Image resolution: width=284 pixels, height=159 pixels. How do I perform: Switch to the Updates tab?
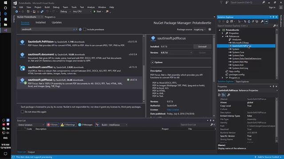57,23
